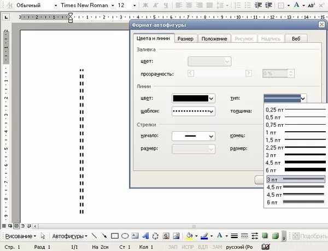This screenshot has width=328, height=251.
Task: Select the Line drawing tool
Action: (x=95, y=236)
